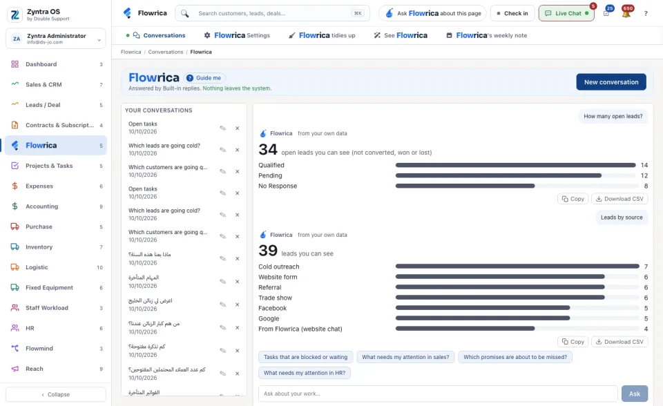Focus the 'Ask about your work' input
Viewport: 663px width, 406px height.
point(438,394)
